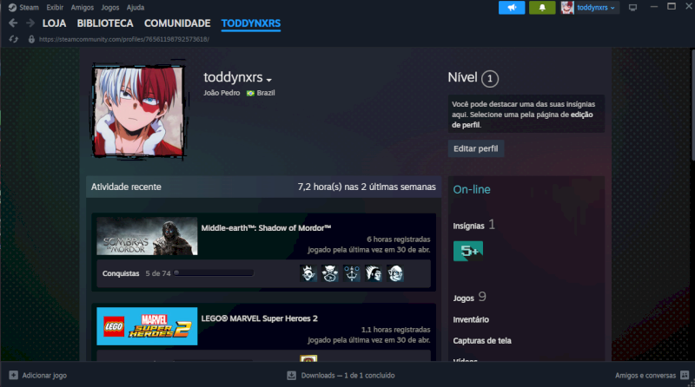Click the Steam logo icon in menu bar
Viewport: 695px width, 387px height.
(12, 8)
